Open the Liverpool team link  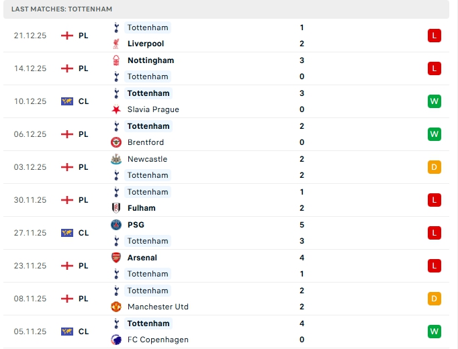click(145, 44)
